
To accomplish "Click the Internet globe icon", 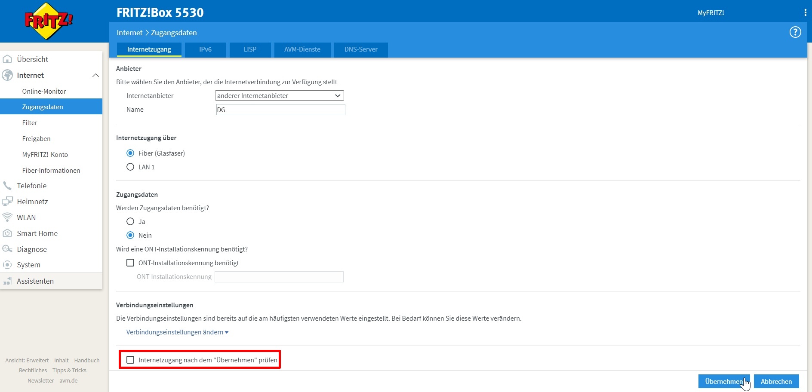I will point(7,75).
